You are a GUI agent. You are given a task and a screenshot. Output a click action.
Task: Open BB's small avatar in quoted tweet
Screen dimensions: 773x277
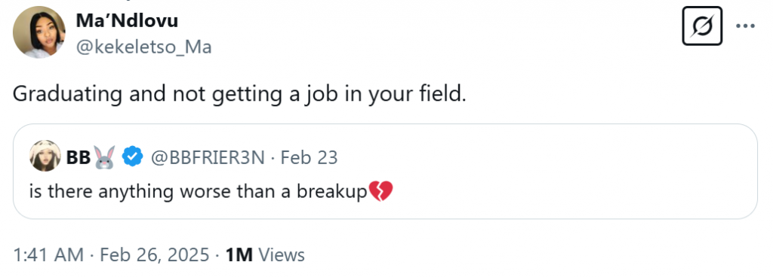point(45,156)
